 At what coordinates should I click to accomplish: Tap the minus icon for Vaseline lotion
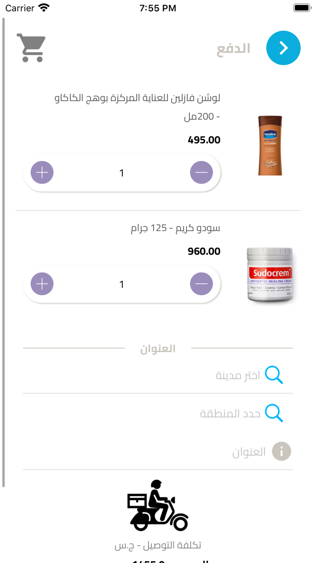click(x=201, y=172)
